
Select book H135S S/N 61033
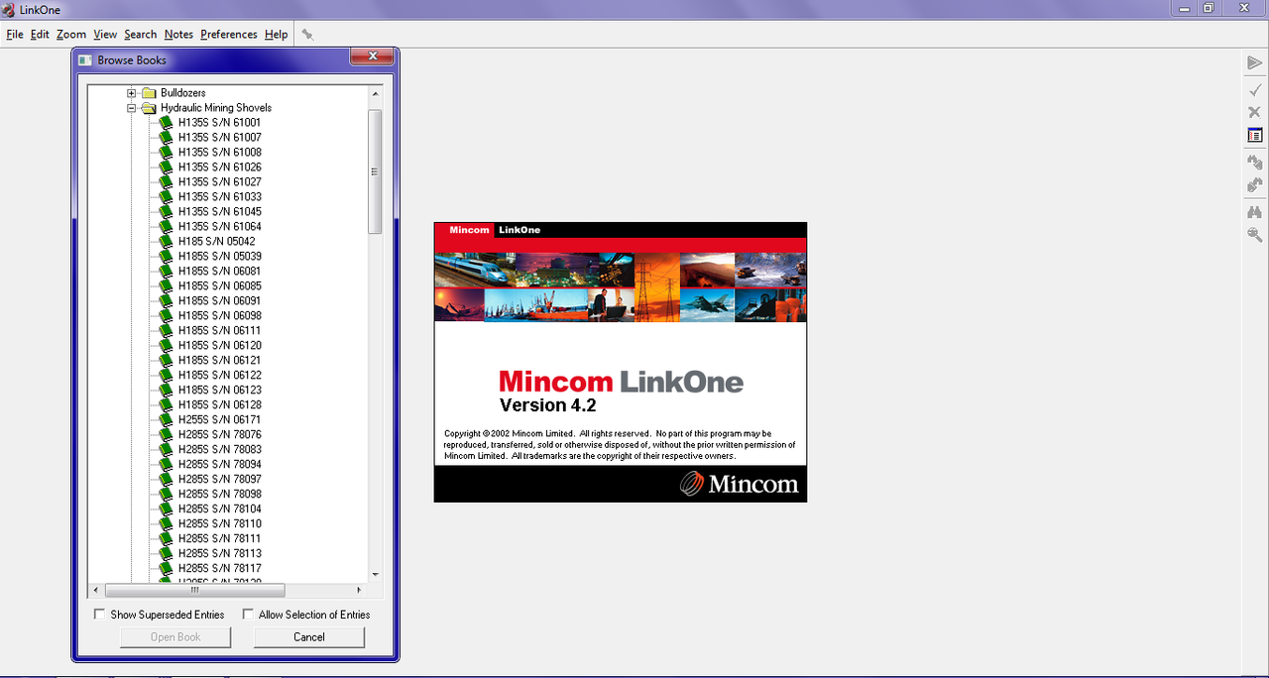(x=219, y=197)
